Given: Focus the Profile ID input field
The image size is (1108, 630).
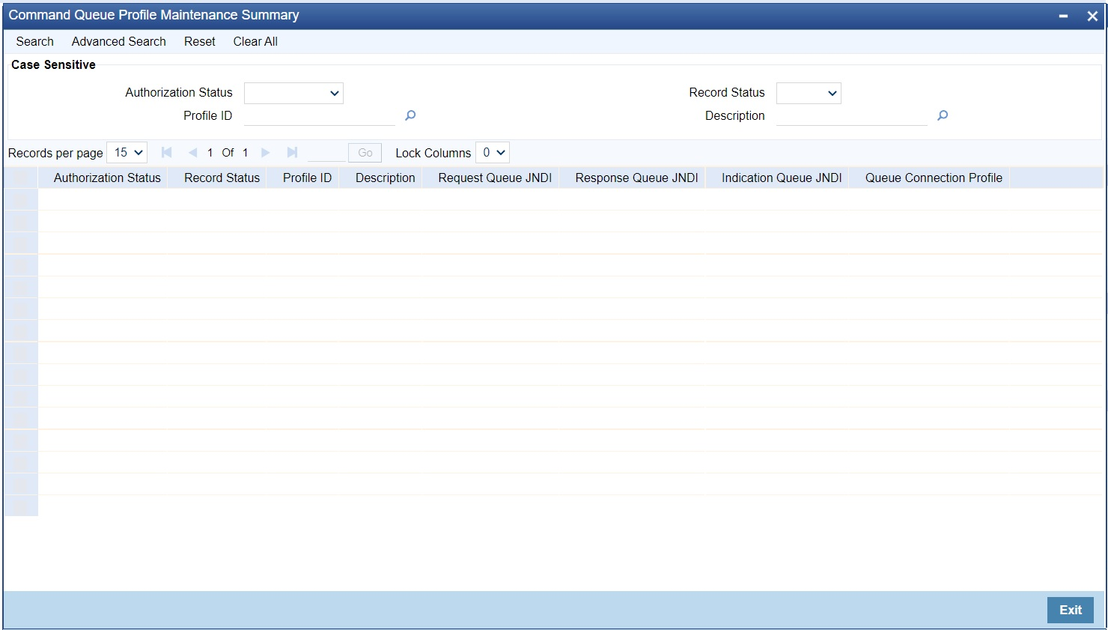Looking at the screenshot, I should 320,116.
